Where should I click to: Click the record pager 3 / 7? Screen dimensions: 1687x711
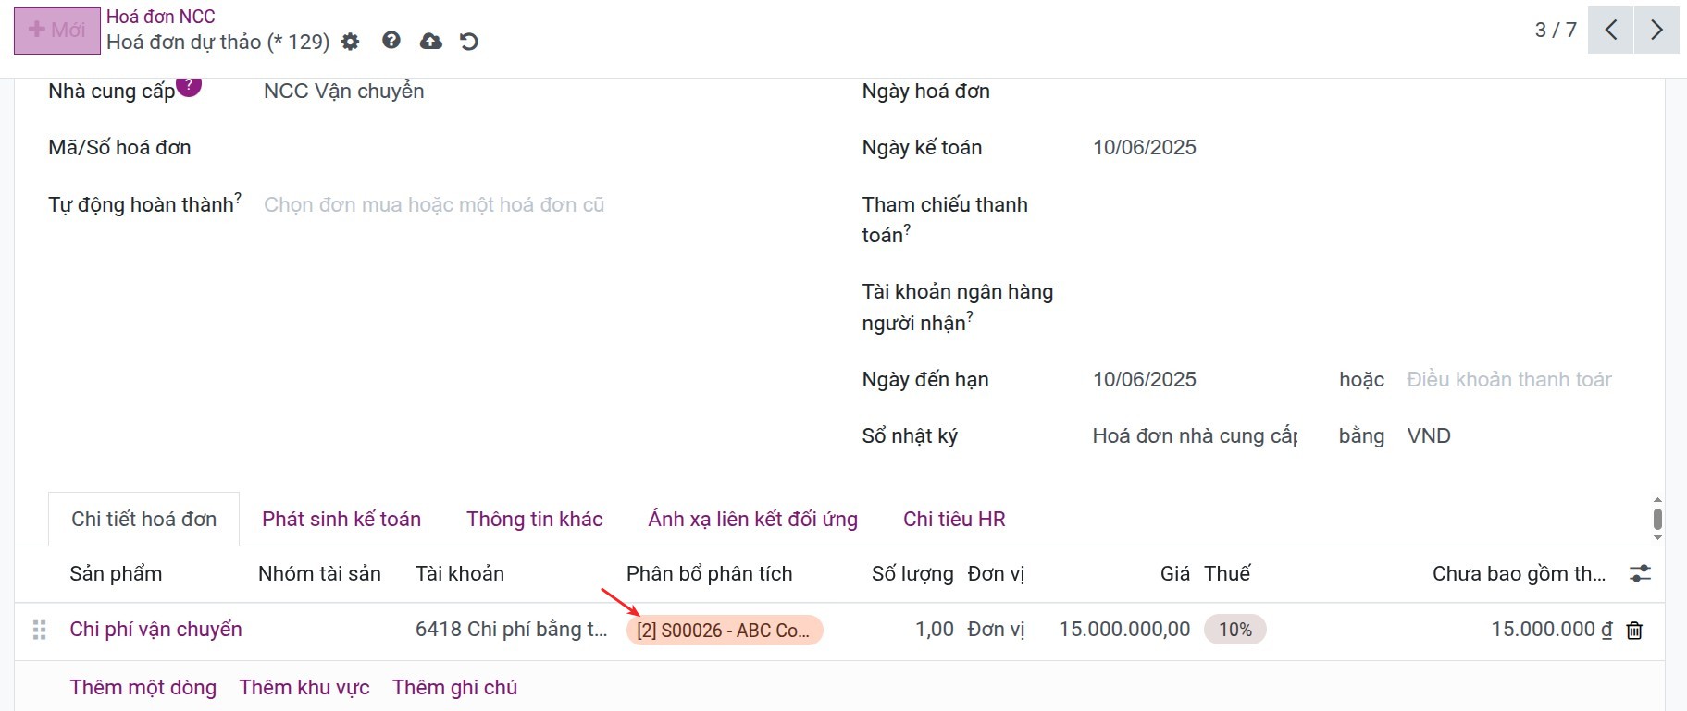(x=1556, y=31)
